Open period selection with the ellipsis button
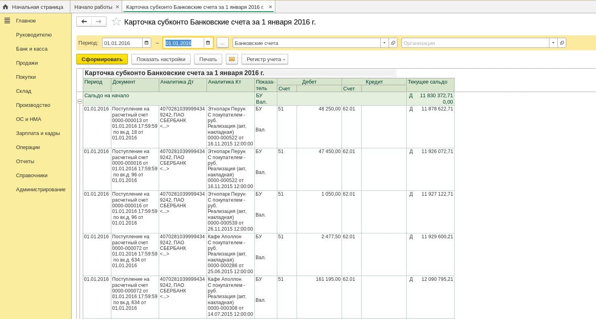The image size is (596, 319). tap(223, 43)
